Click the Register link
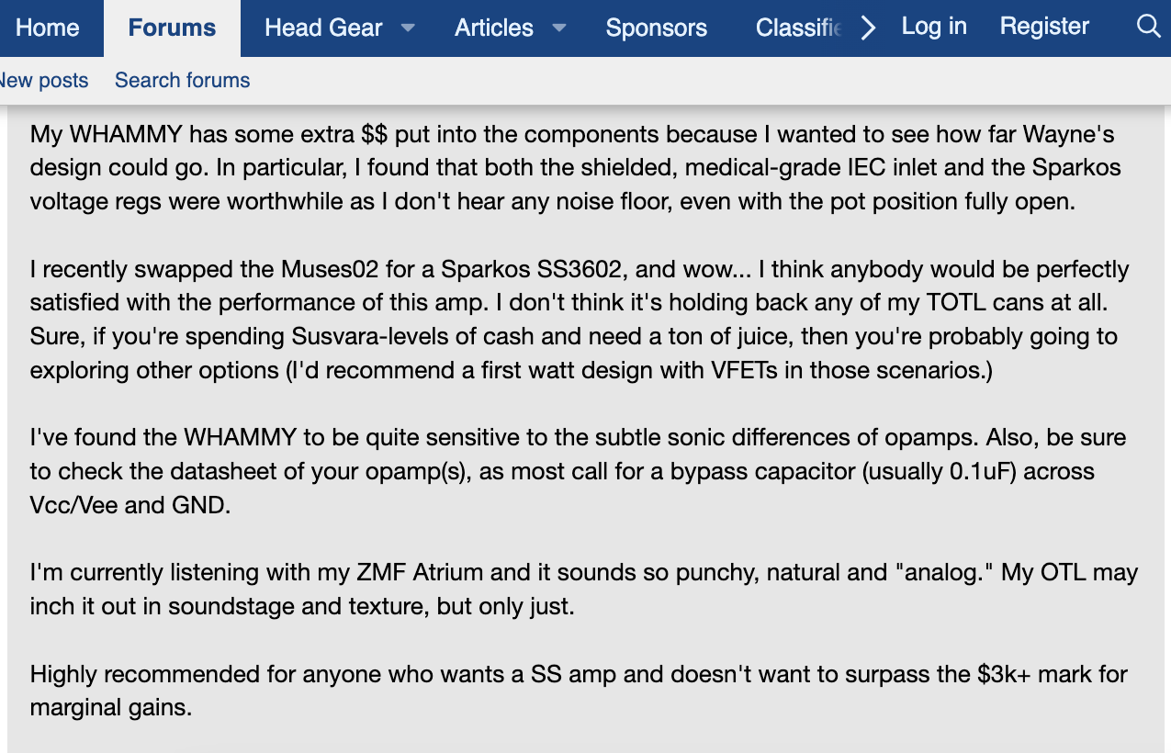Screen dimensions: 1171x753 pyautogui.click(x=1044, y=27)
